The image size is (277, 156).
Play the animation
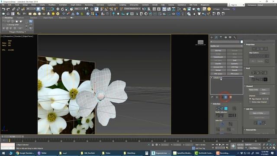(220, 145)
